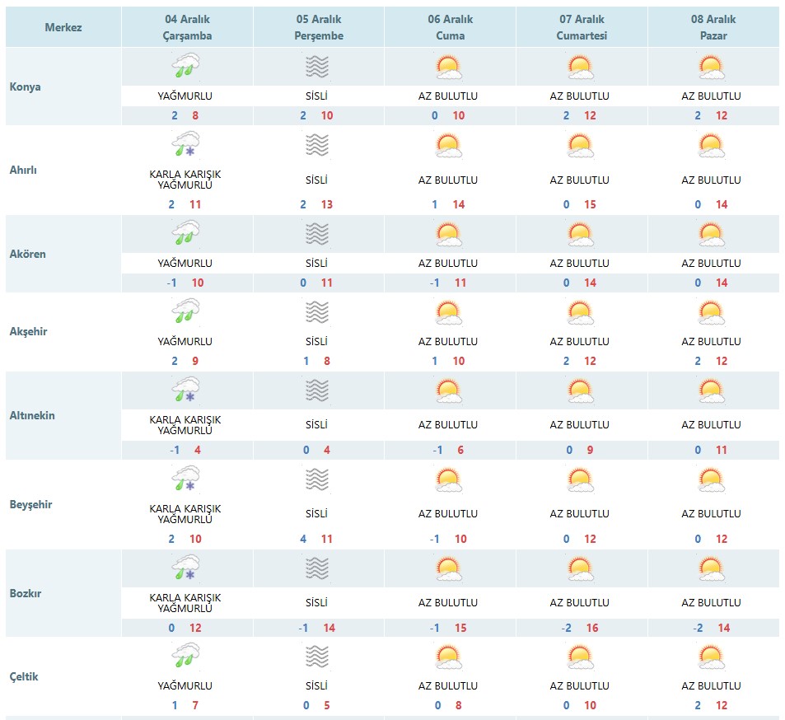
Task: Click Çeltik's fog icon for Perşembe
Action: [x=317, y=657]
